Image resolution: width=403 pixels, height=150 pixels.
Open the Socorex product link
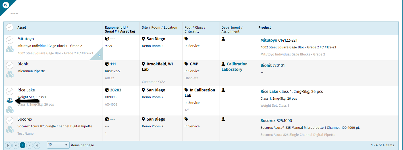point(269,121)
